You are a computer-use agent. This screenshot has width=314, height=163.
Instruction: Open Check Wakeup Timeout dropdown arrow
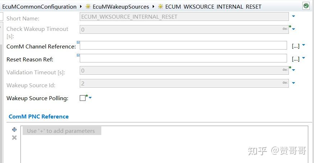[294, 29]
